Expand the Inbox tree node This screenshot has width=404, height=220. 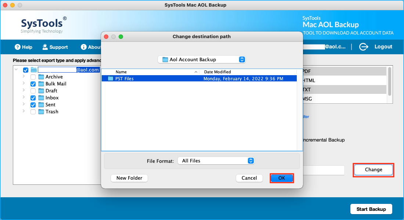(x=24, y=97)
